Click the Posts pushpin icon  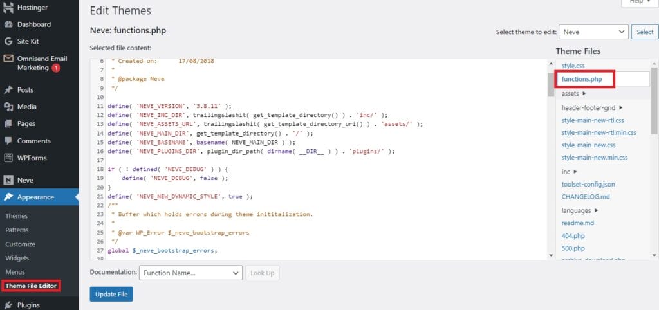[8, 90]
